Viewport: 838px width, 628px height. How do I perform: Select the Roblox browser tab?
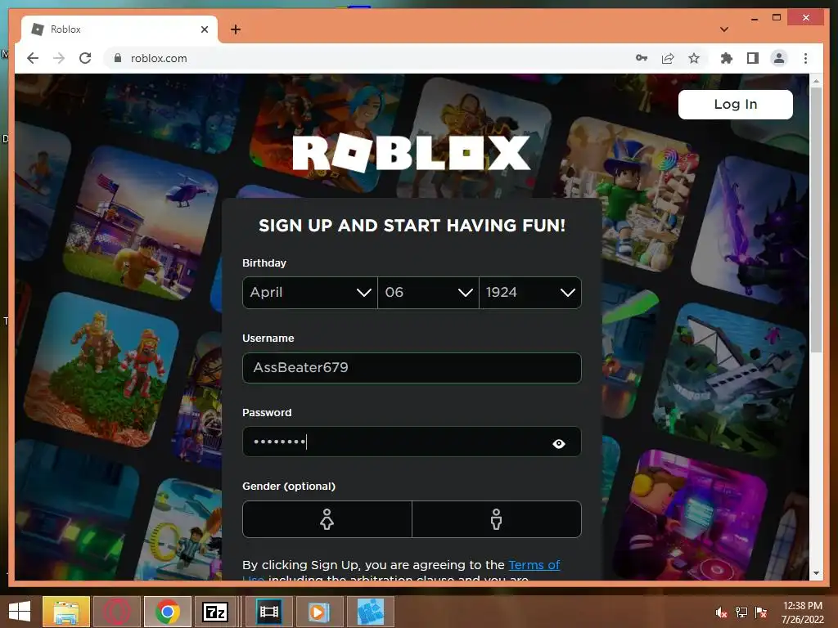pos(119,29)
